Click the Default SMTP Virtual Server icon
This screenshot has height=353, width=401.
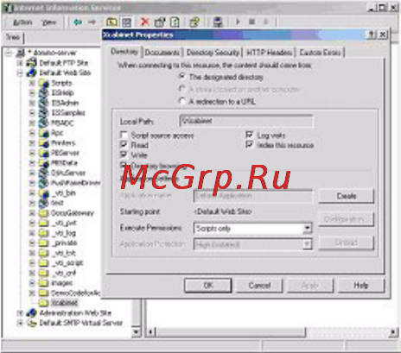(31, 323)
